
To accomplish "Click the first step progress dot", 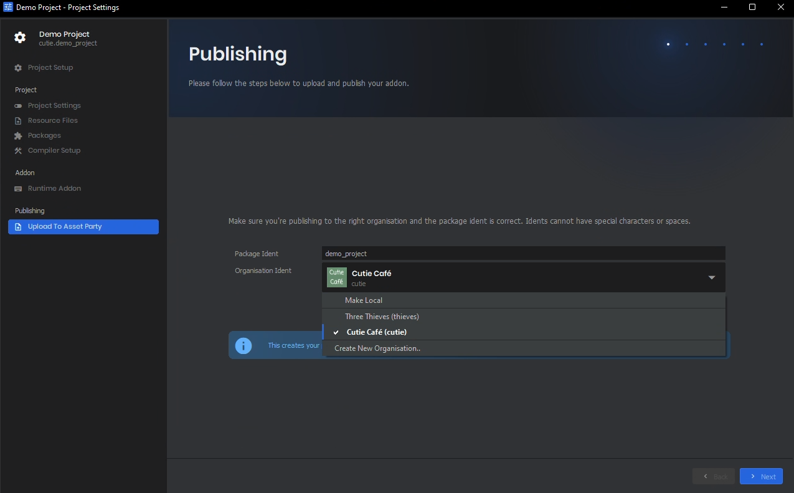I will pyautogui.click(x=668, y=44).
